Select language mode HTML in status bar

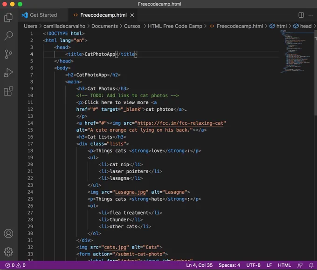coord(284,265)
